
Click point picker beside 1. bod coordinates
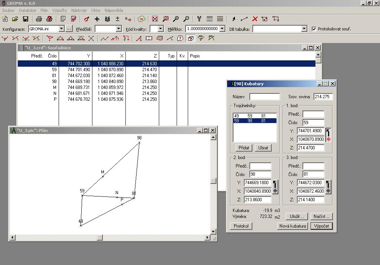328,135
